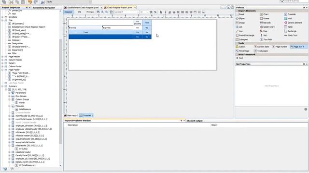
Task: Pick the Line element from the palette
Action: point(239,31)
